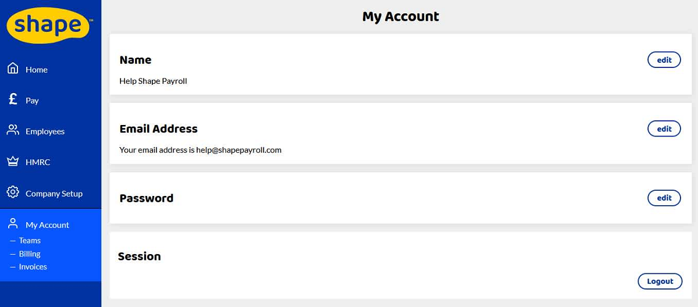Open the Employees page
The image size is (698, 307).
coord(45,131)
